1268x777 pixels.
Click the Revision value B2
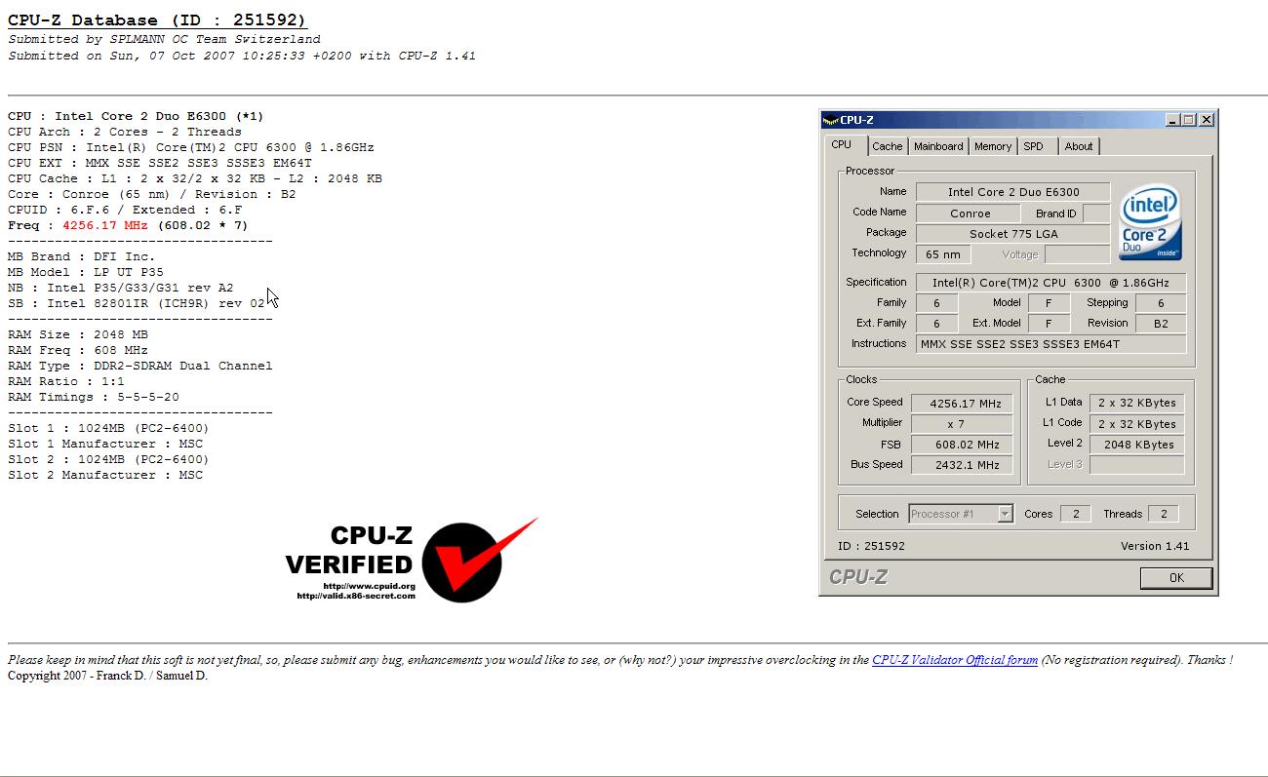[1161, 324]
